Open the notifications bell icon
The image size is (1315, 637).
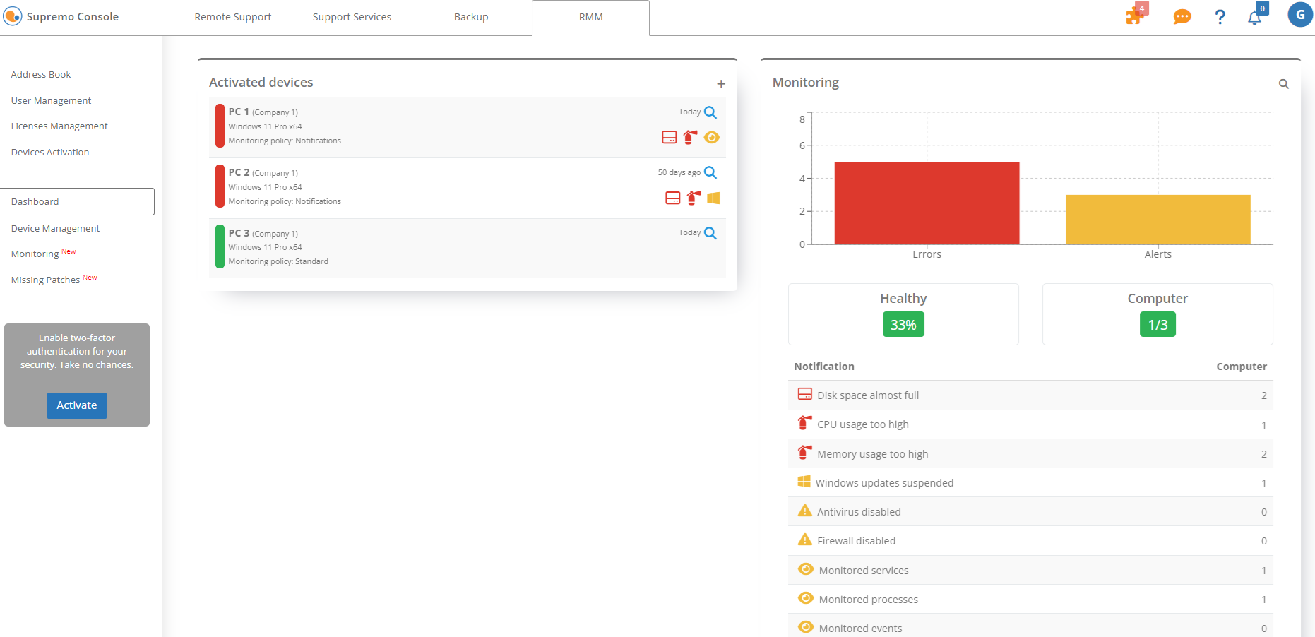click(1254, 17)
